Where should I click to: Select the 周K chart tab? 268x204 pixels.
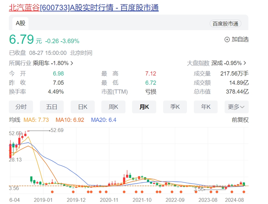(x=113, y=107)
